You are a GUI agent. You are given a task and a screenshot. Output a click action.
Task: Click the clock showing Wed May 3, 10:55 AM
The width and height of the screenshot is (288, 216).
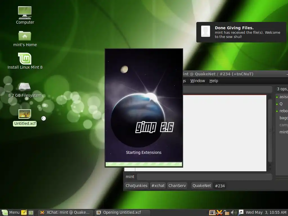pyautogui.click(x=266, y=213)
